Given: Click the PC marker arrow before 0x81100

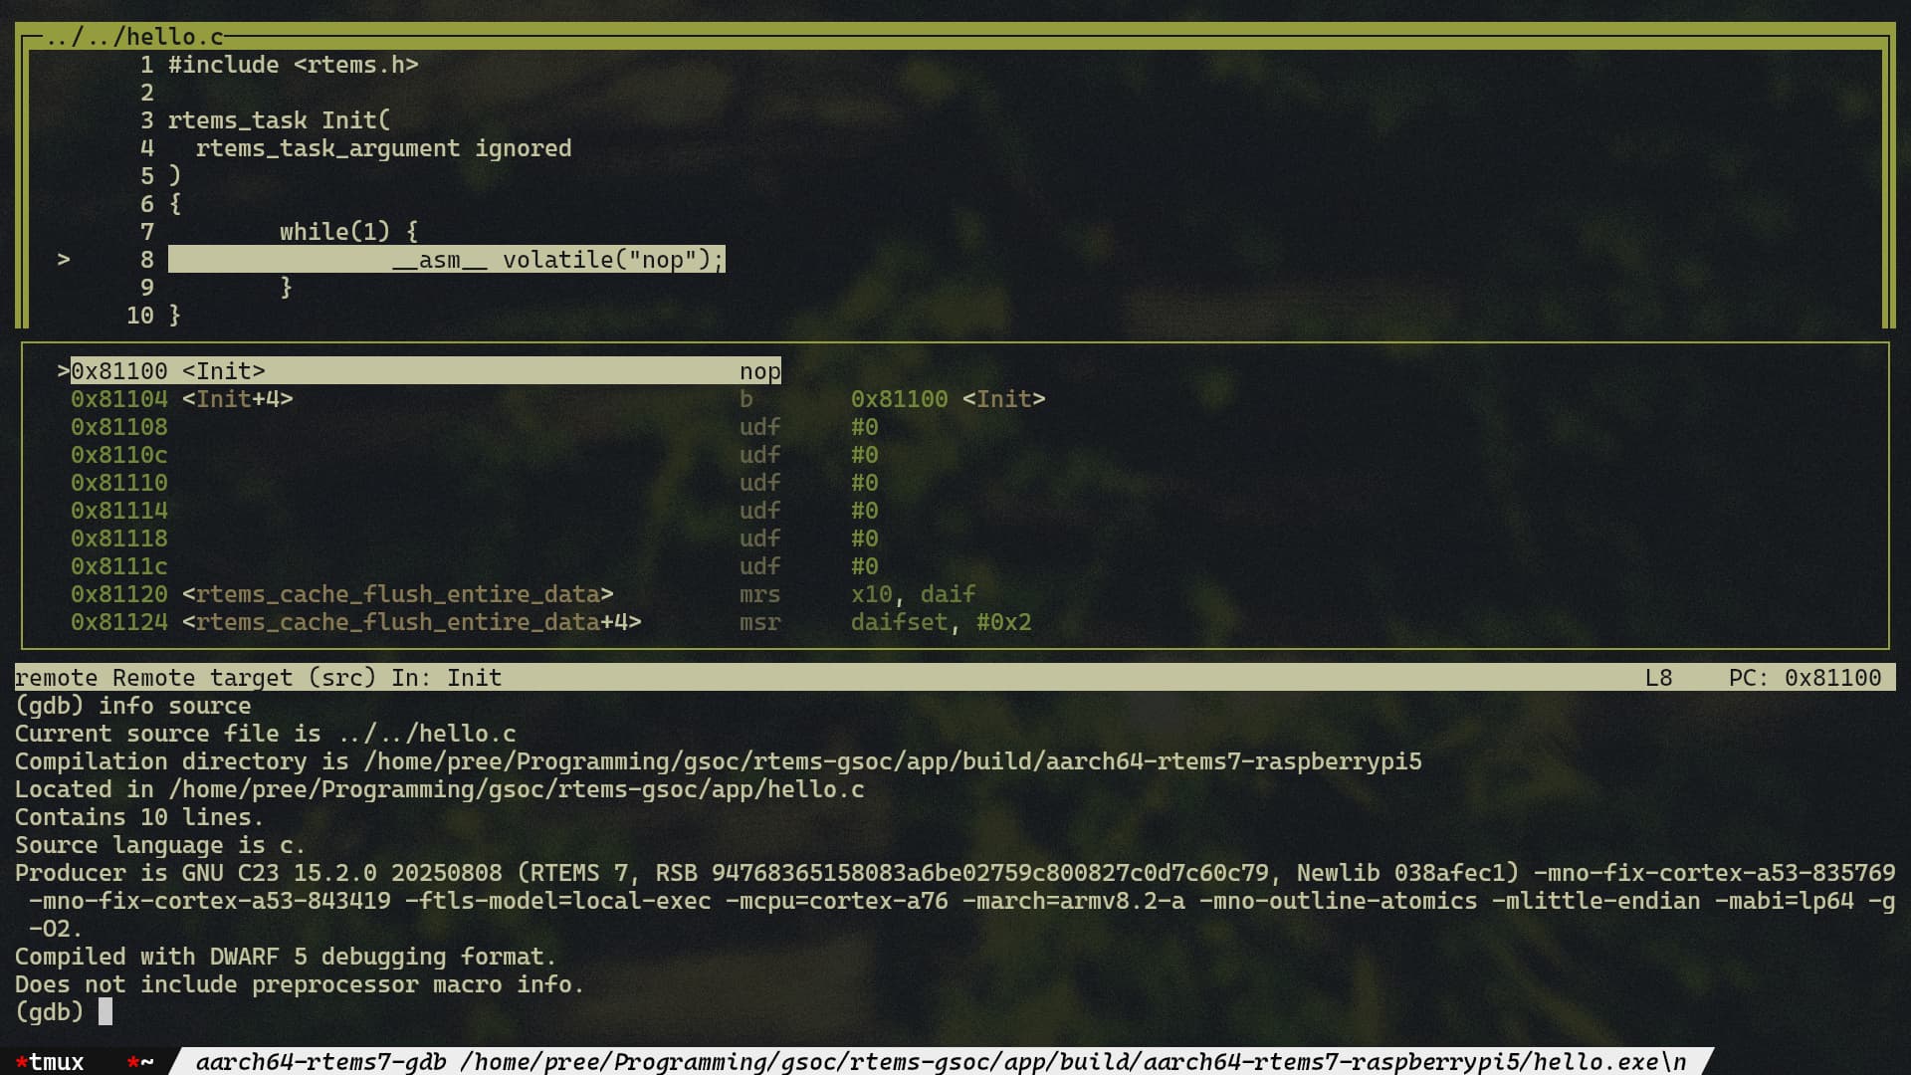Looking at the screenshot, I should point(64,371).
